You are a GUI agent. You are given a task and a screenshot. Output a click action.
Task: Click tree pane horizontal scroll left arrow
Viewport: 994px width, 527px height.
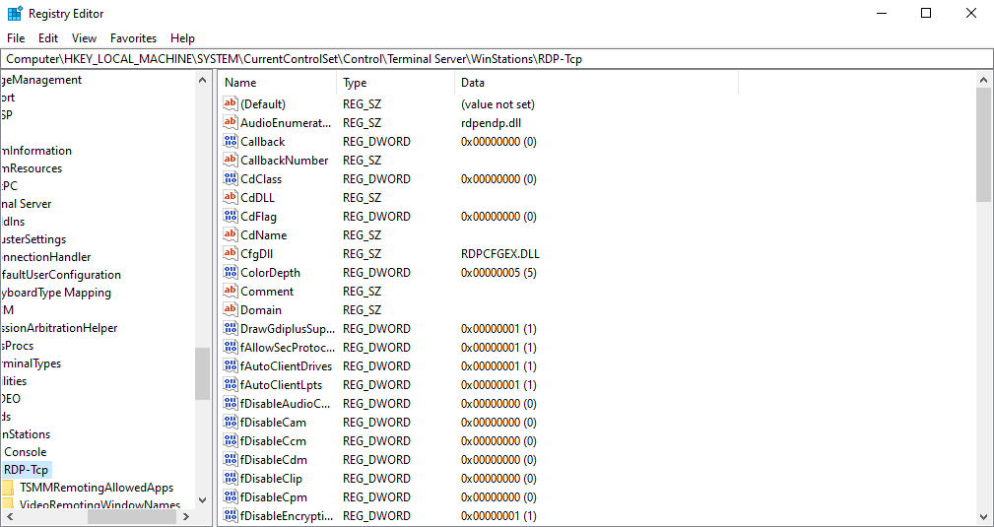point(8,517)
